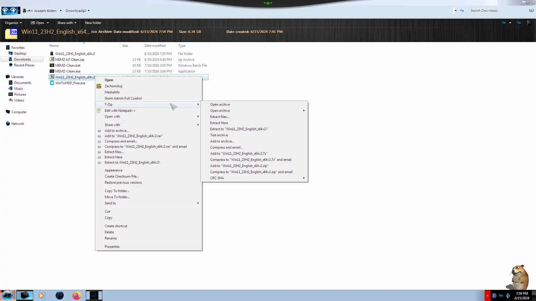Choose Test archive from 7-Zip submenu
The height and width of the screenshot is (301, 536).
[x=219, y=135]
